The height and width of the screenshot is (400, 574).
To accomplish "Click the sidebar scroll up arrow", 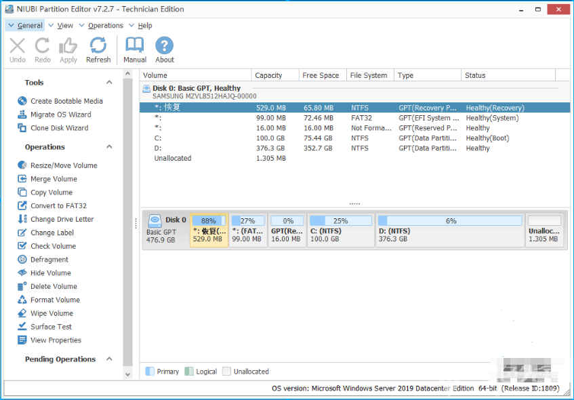I will point(127,74).
